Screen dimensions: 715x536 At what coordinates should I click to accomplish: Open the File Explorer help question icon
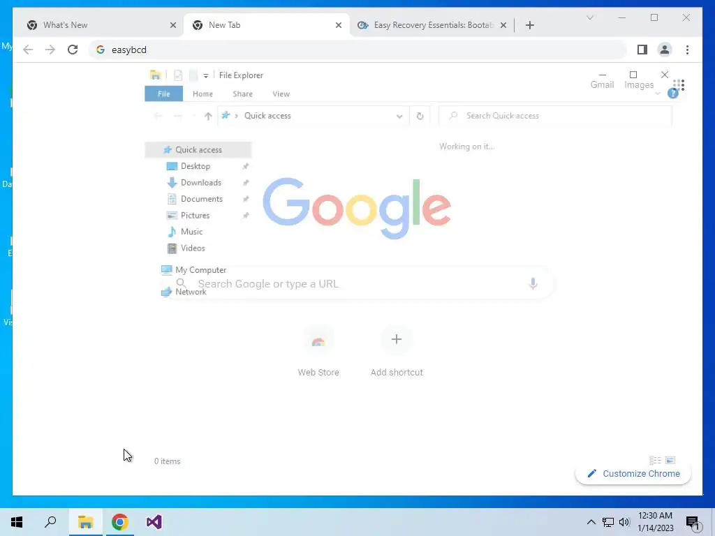pyautogui.click(x=672, y=94)
